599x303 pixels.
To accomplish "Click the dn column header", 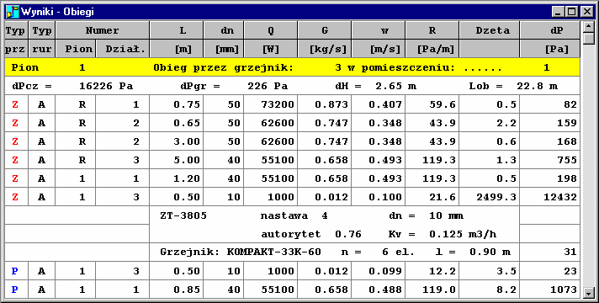I will point(224,30).
